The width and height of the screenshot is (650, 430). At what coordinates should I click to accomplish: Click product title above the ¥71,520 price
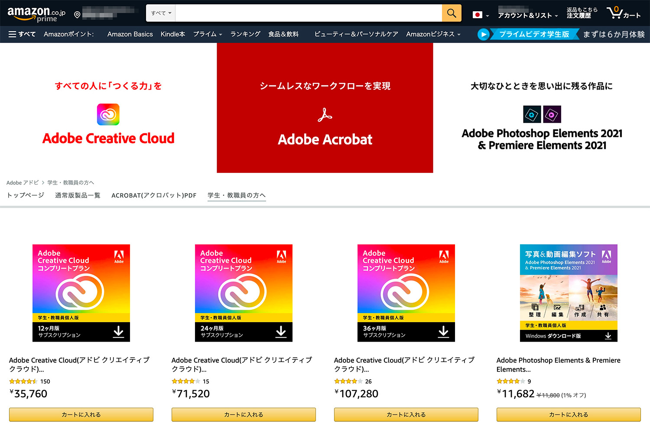[242, 365]
